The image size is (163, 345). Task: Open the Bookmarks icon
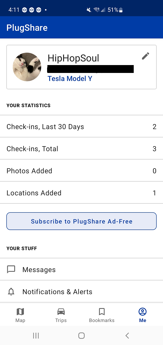pyautogui.click(x=102, y=311)
